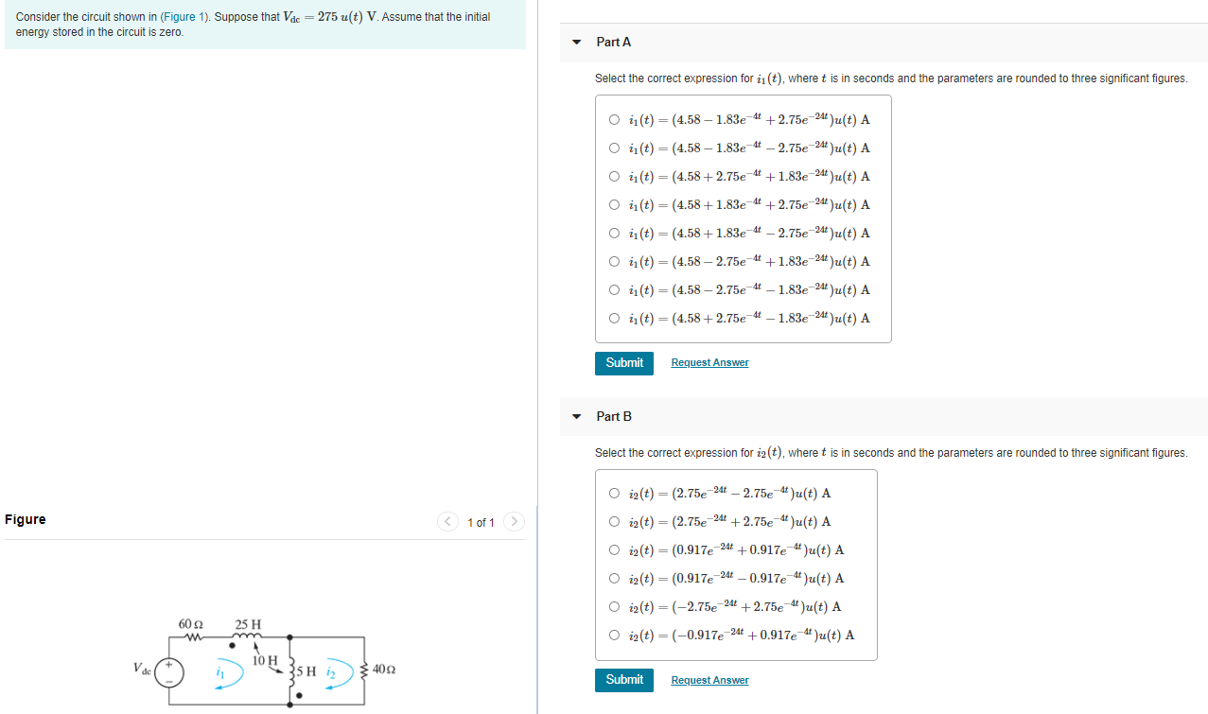Go to the next figure arrow
Viewport: 1208px width, 714px height.
point(514,522)
